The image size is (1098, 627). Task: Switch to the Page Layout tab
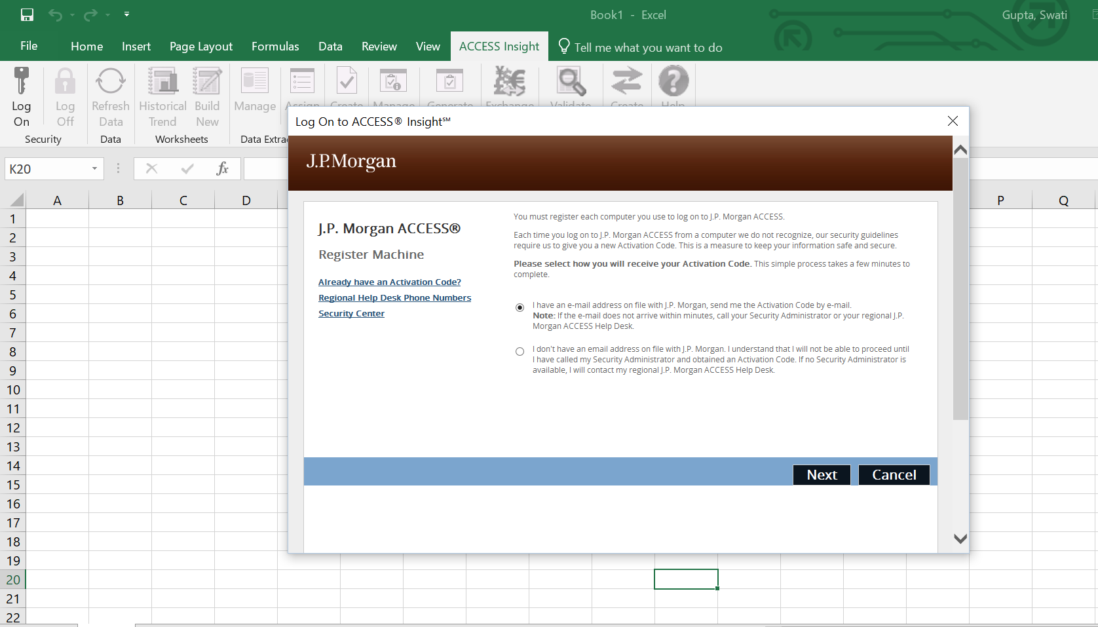(x=201, y=47)
